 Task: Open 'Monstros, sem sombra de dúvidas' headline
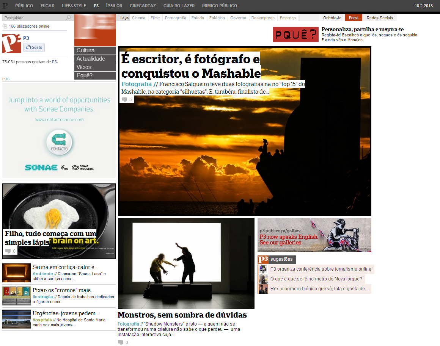tap(182, 315)
